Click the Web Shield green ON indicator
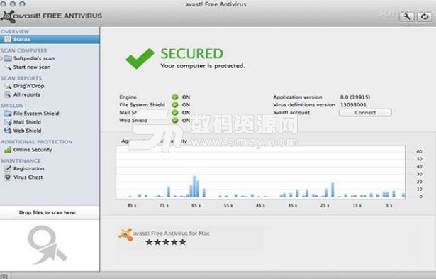This screenshot has width=436, height=279. tap(175, 120)
